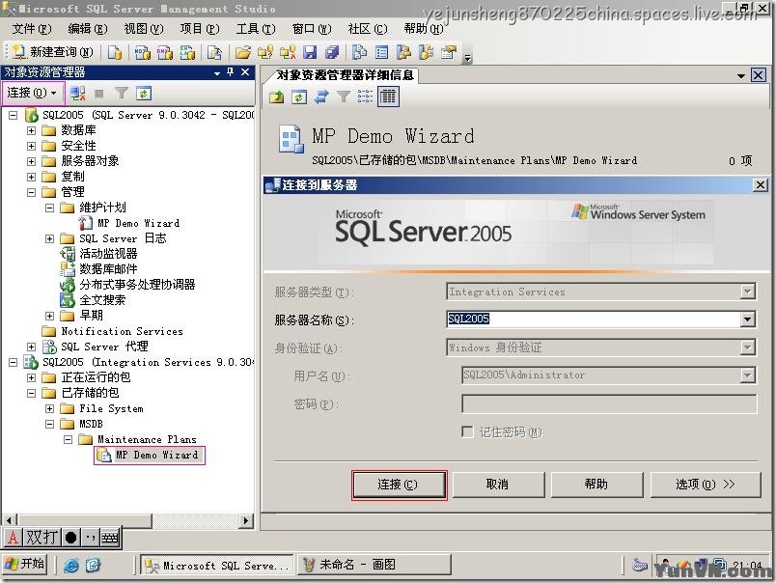Launch Internet Explorer from quick launch
Image resolution: width=776 pixels, height=583 pixels.
coord(71,565)
